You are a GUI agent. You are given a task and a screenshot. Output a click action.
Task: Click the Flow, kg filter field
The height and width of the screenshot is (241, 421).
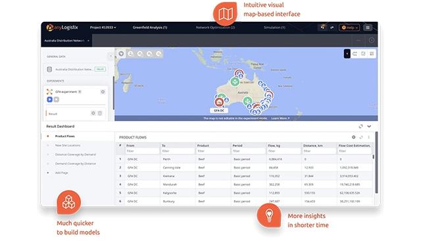[x=284, y=151]
